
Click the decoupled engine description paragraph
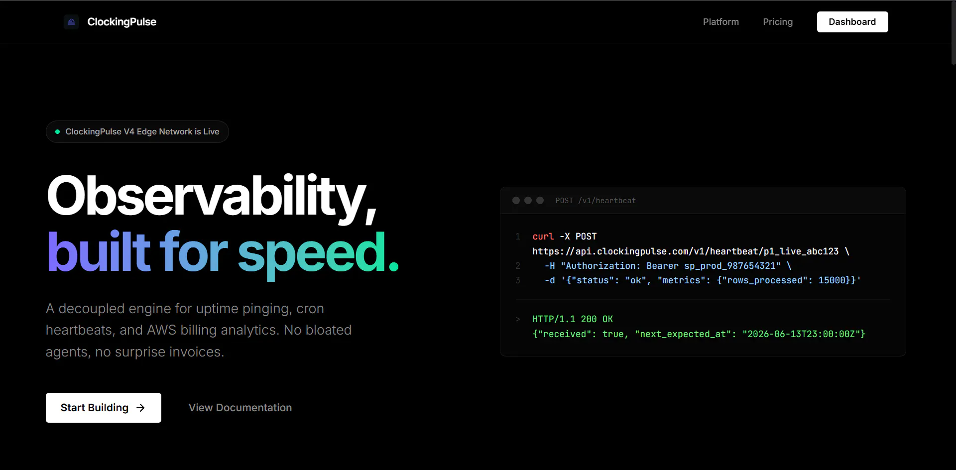pyautogui.click(x=199, y=330)
